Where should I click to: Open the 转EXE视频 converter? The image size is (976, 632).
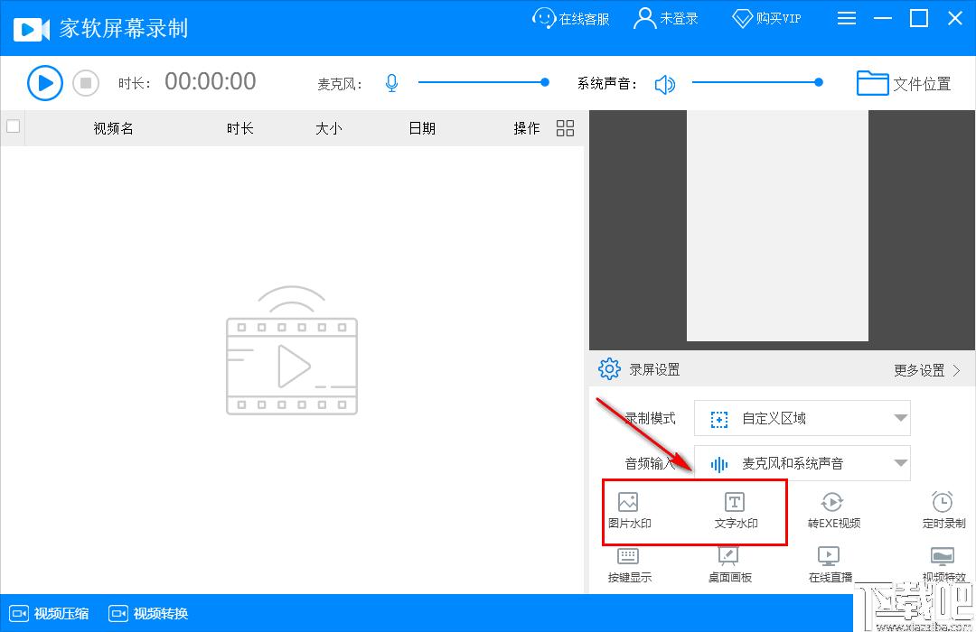pyautogui.click(x=833, y=510)
